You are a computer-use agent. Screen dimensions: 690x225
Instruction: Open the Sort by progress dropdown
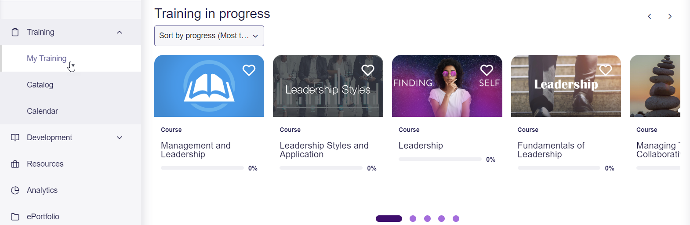209,36
